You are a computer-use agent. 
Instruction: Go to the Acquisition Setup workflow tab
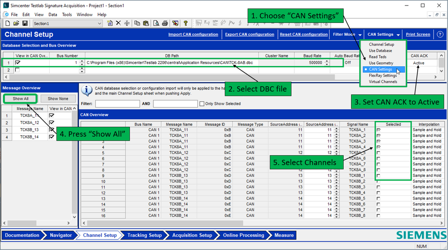(x=192, y=236)
